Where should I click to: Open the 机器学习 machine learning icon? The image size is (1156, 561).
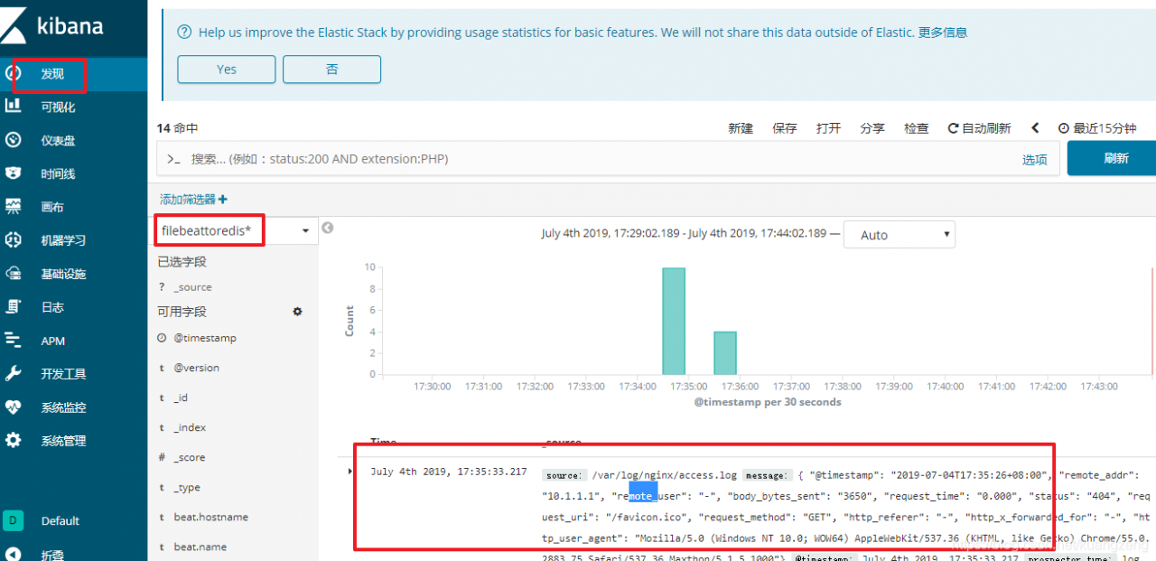[13, 240]
